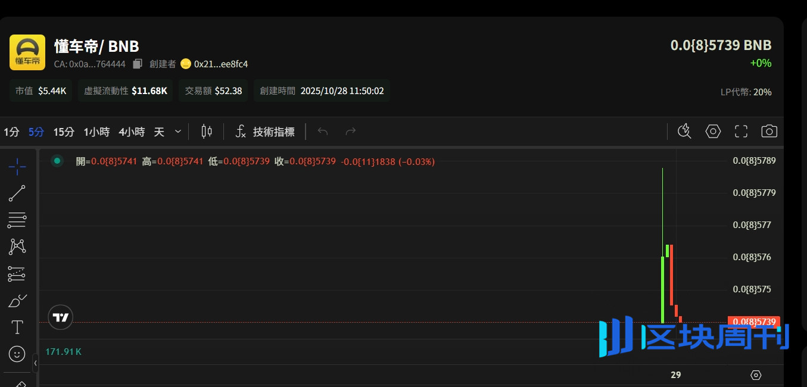
Task: Open chart settings hexagon icon in top toolbar
Action: coord(713,132)
